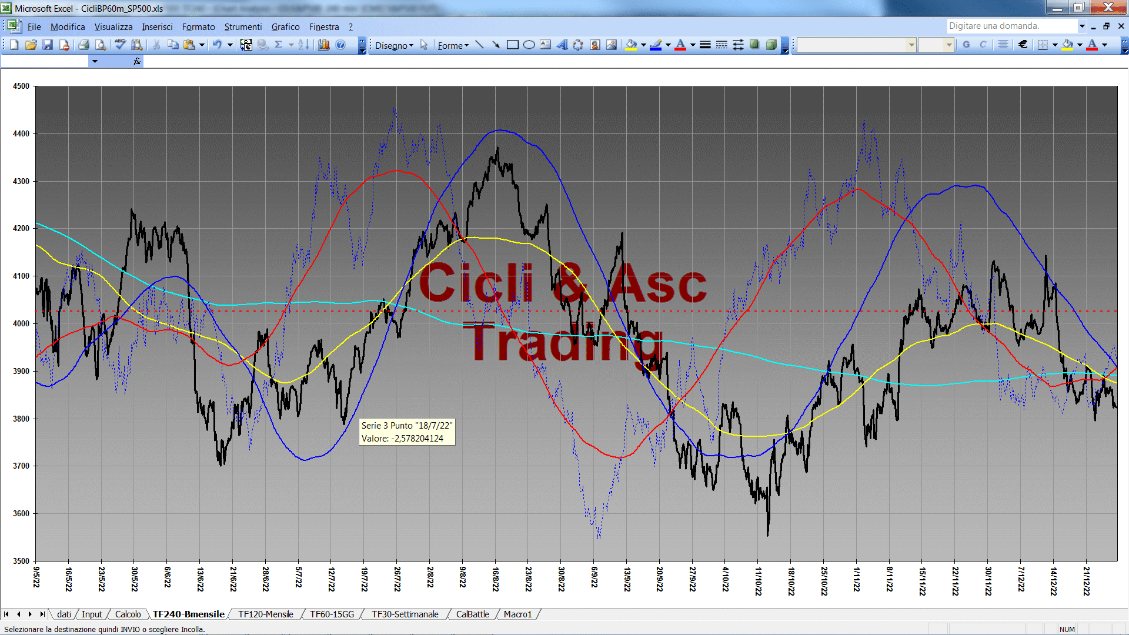Click the Drawing toolbar red Font Color button
The height and width of the screenshot is (635, 1129).
[x=680, y=45]
